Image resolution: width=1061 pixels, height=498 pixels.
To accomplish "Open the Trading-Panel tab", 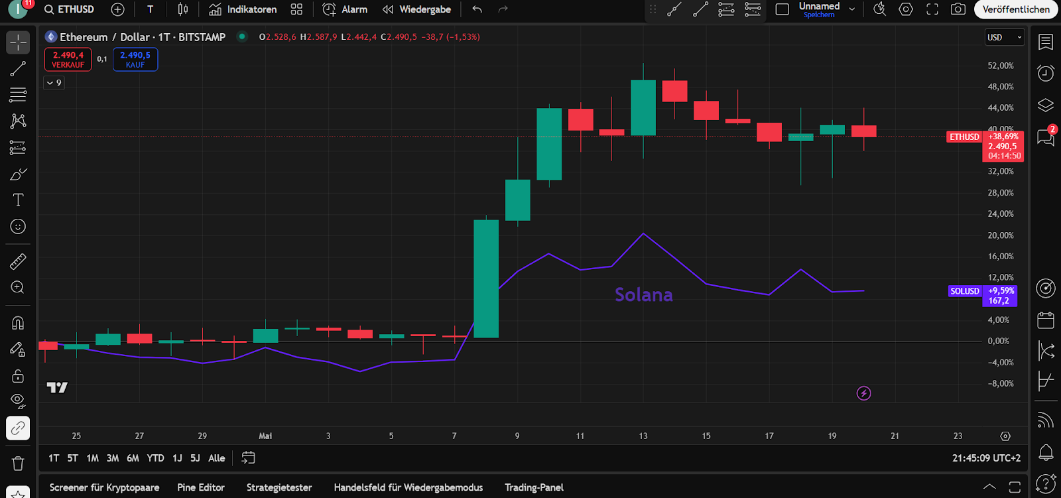I will click(x=534, y=487).
